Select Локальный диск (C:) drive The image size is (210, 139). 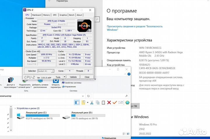(38, 116)
